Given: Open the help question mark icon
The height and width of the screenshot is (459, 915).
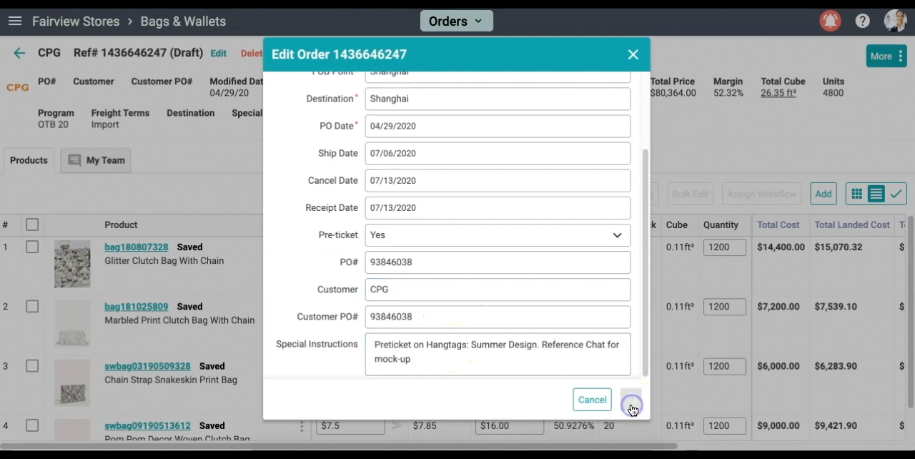Looking at the screenshot, I should 863,21.
